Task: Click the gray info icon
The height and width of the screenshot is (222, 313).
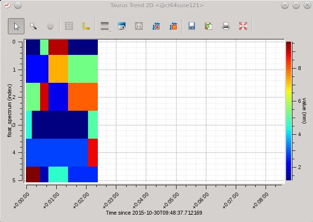Action: pyautogui.click(x=139, y=26)
